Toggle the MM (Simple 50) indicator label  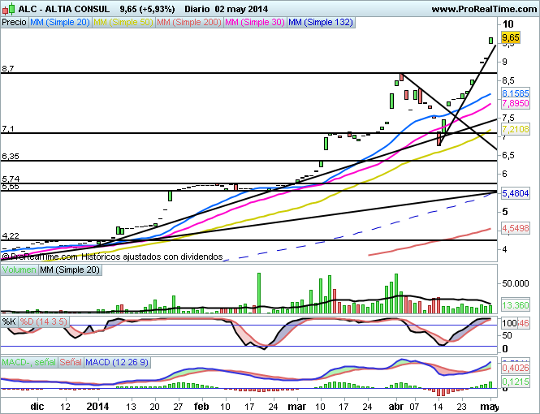(122, 23)
